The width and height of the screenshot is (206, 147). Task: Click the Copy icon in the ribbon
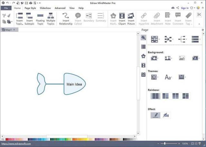[x=4, y=21]
